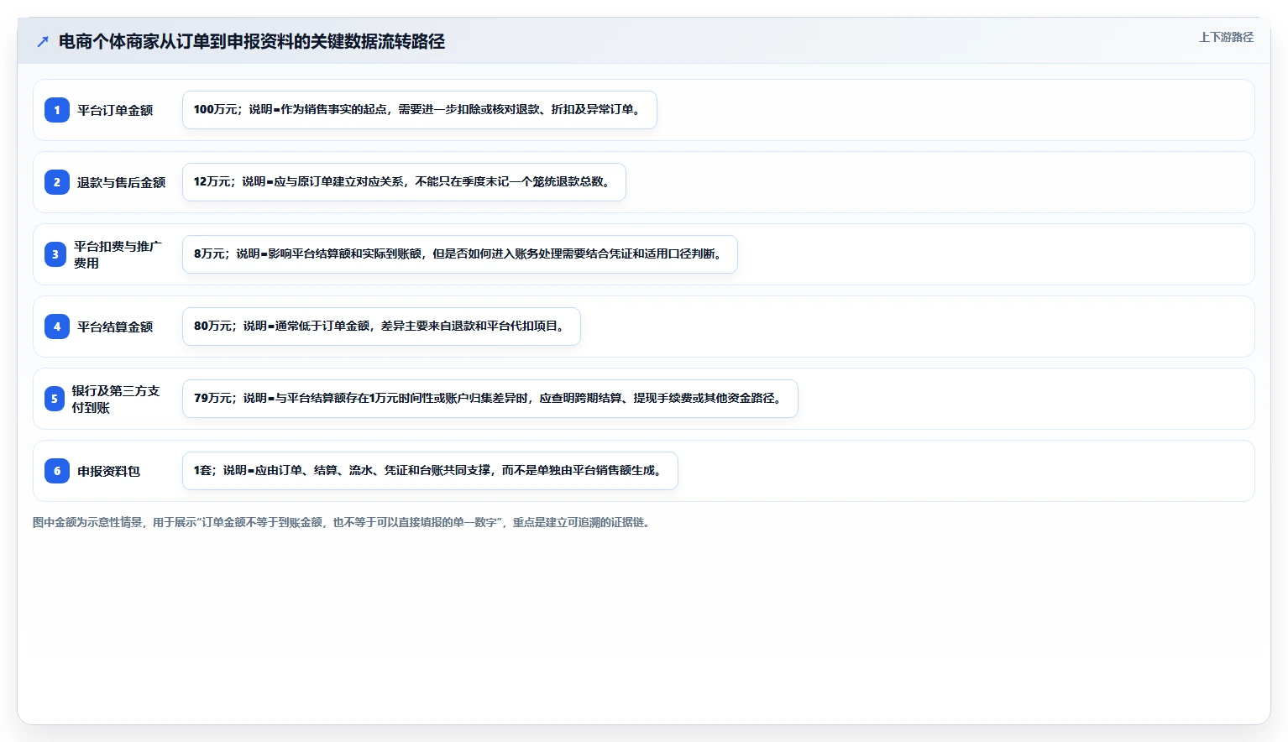Click the 退款与售后金额 label

122,182
